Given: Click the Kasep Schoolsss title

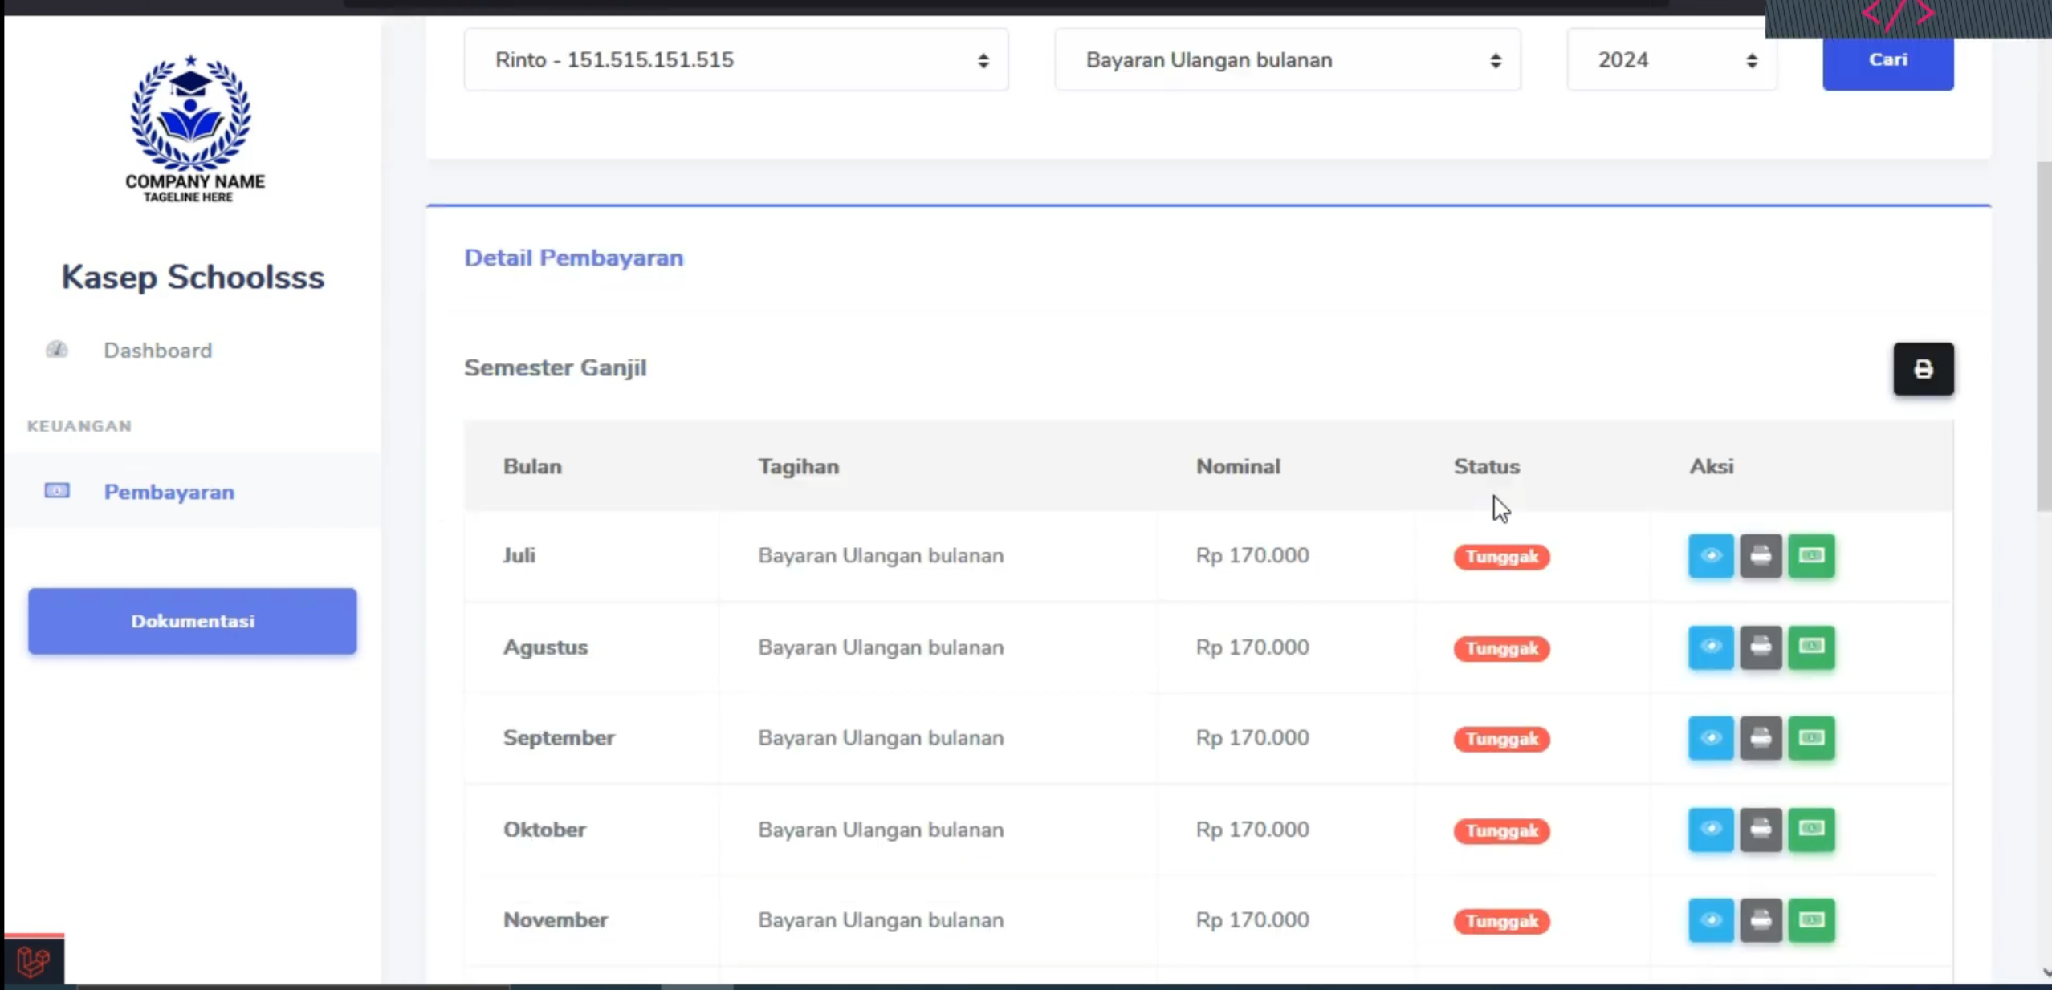Looking at the screenshot, I should point(193,277).
